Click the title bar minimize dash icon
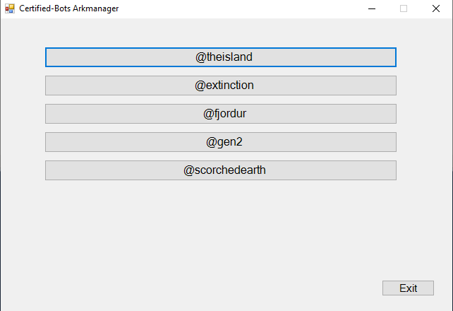Image resolution: width=453 pixels, height=311 pixels. pyautogui.click(x=372, y=8)
